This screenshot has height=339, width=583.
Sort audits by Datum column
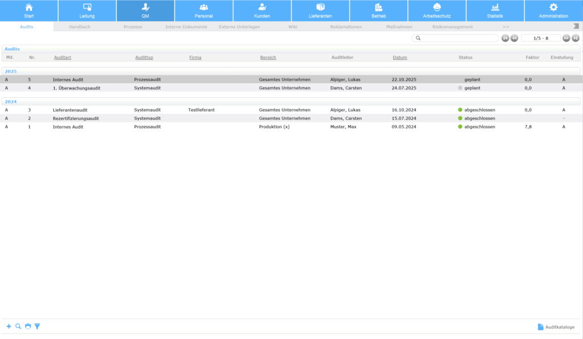(400, 57)
